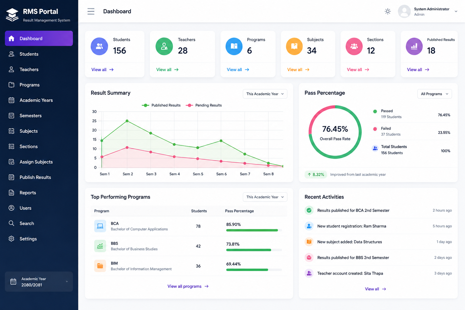Click the RMS Portal graduation cap logo
Screen dimensions: 465x310
12,15
